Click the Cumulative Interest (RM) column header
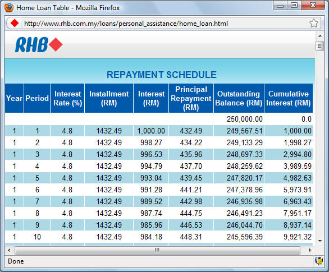 click(289, 98)
